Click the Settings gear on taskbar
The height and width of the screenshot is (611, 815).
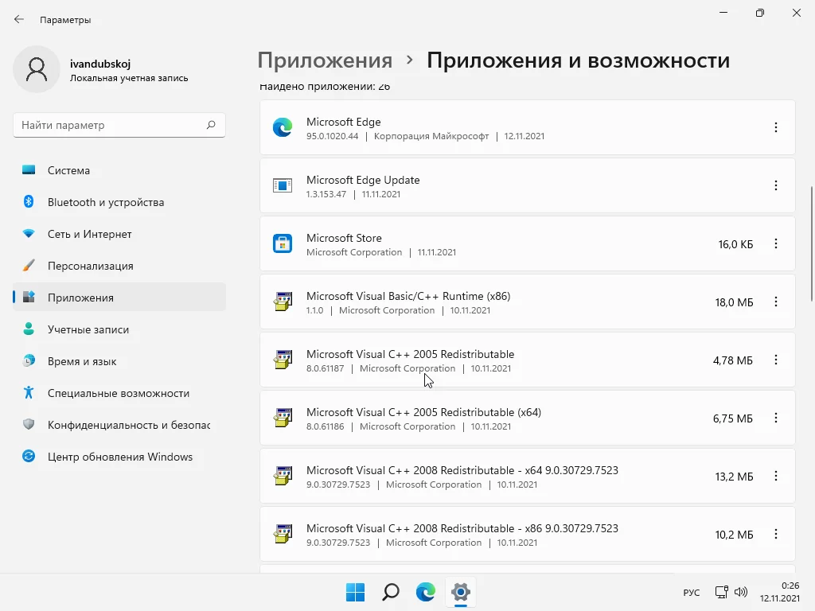(461, 592)
